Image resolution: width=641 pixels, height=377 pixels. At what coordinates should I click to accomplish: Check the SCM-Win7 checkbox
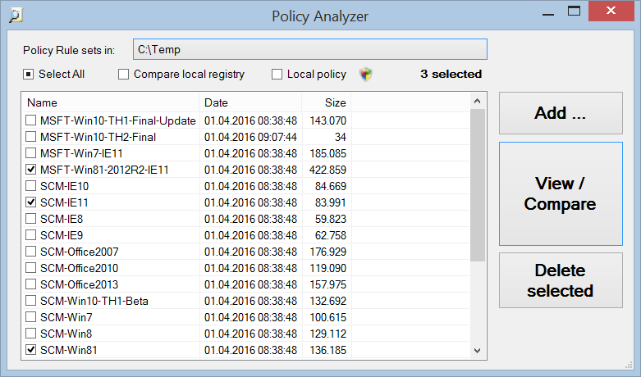[x=30, y=317]
